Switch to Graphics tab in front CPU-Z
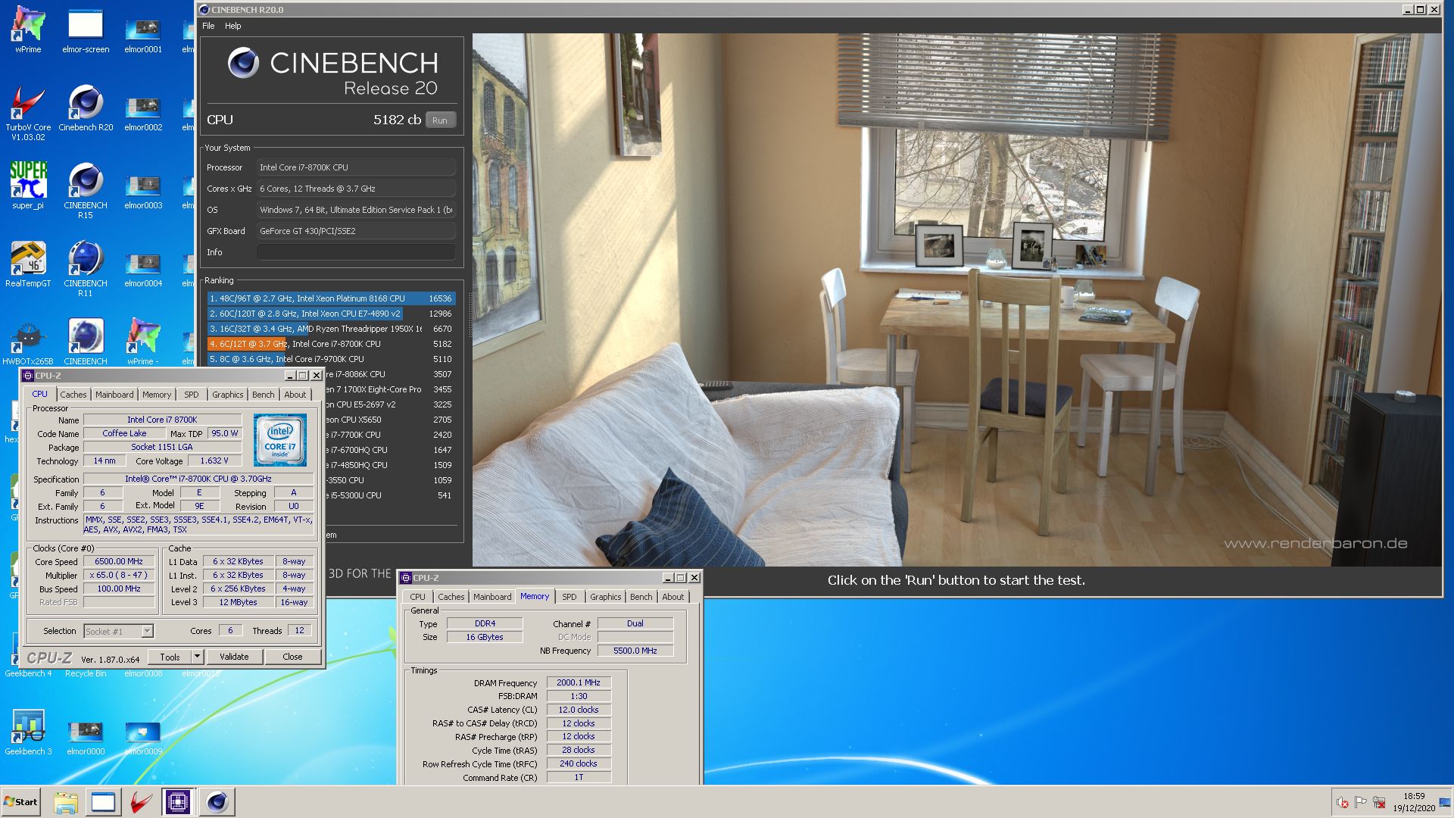This screenshot has height=818, width=1454. coord(228,395)
